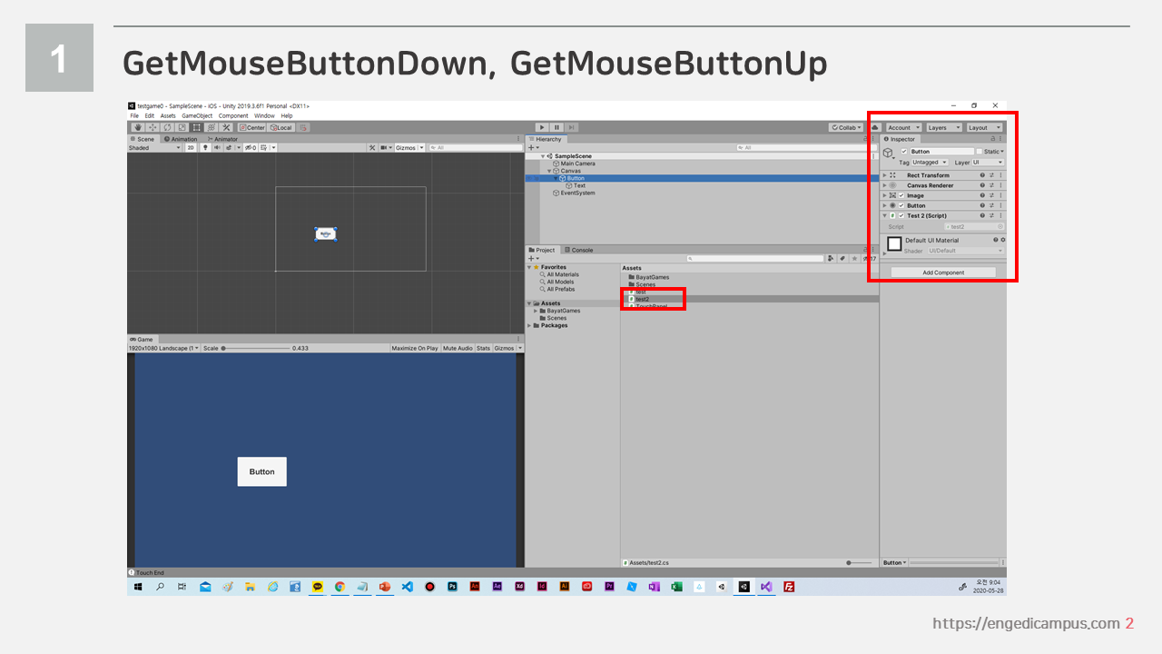The height and width of the screenshot is (654, 1162).
Task: Disable the Image component checkbox
Action: (x=901, y=195)
